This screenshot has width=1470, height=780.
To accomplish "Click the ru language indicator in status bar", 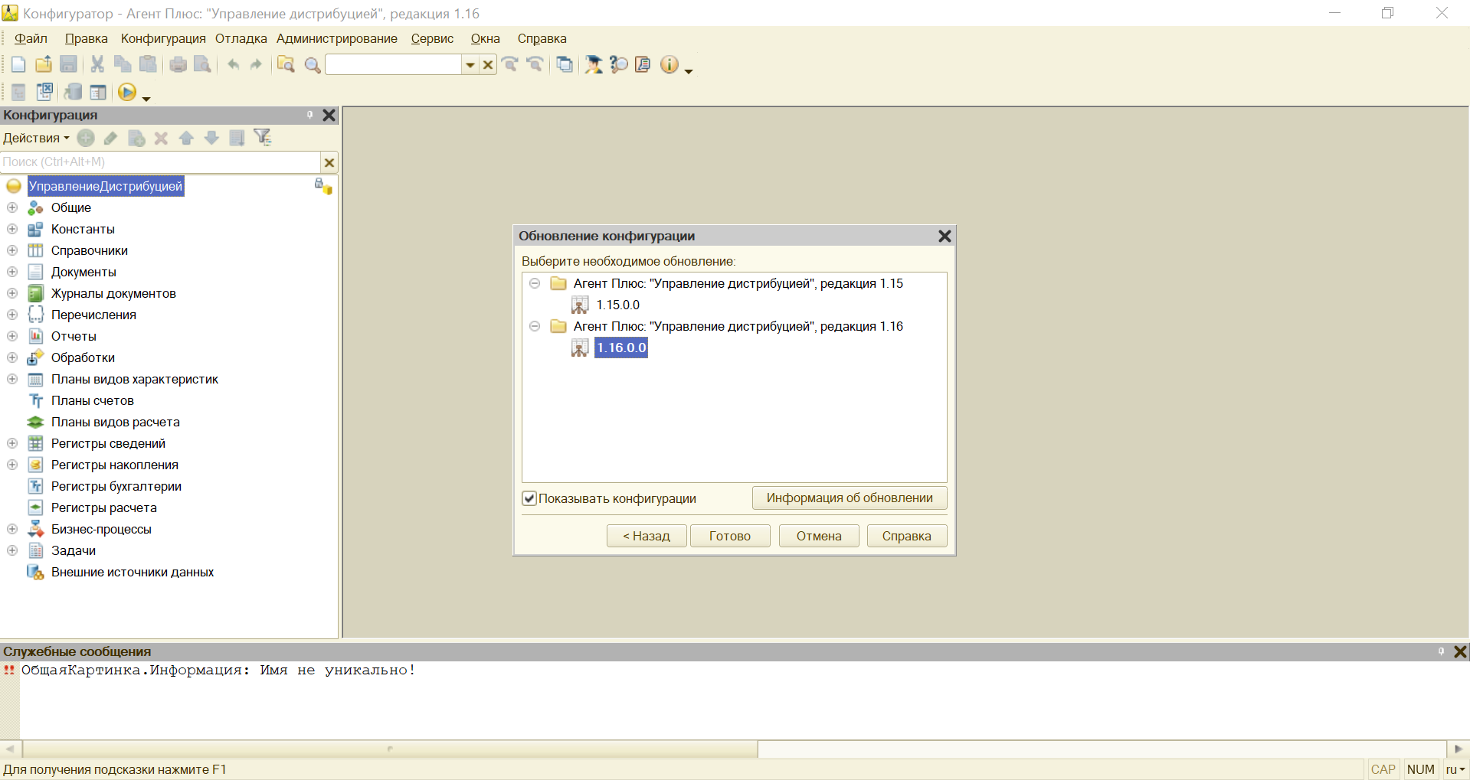I will pos(1455,769).
